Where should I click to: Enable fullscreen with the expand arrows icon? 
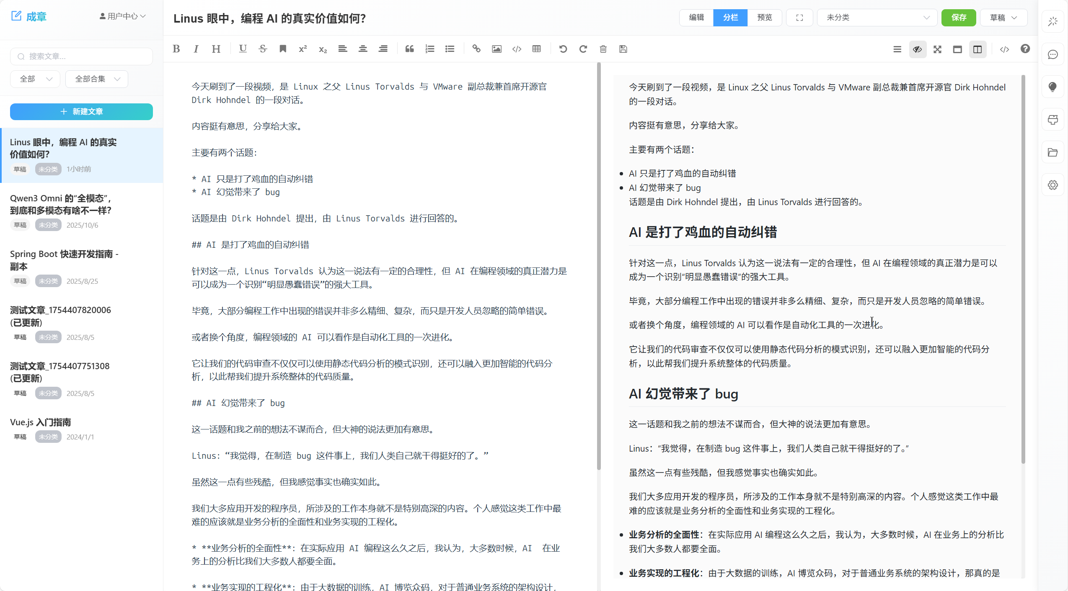coord(937,49)
